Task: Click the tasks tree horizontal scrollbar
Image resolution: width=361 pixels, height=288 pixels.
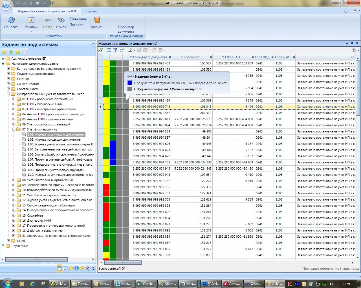Action: [36, 259]
